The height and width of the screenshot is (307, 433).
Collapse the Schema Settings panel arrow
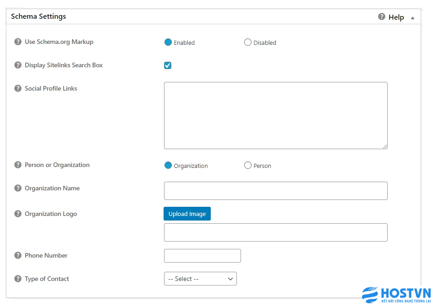[412, 18]
